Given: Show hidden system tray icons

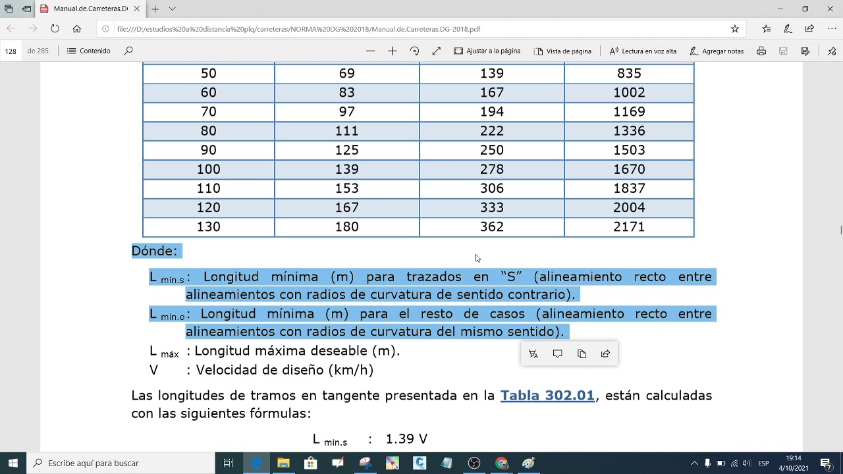Looking at the screenshot, I should point(694,463).
